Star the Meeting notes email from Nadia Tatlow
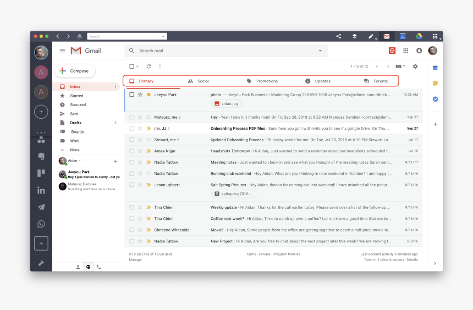Screen dimensions: 473x310 point(140,162)
